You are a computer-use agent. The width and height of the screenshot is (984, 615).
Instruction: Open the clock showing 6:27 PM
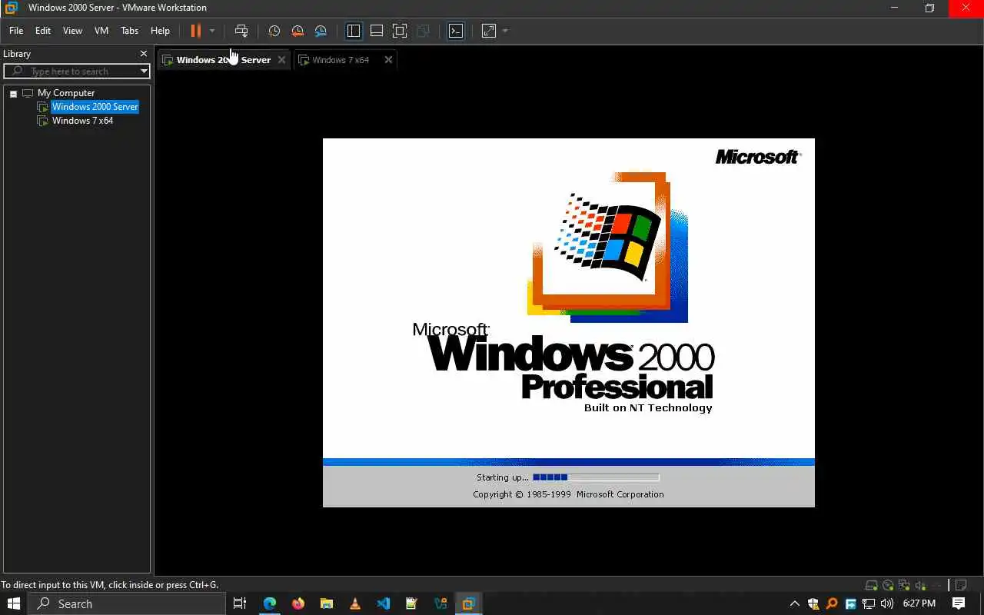pos(919,603)
